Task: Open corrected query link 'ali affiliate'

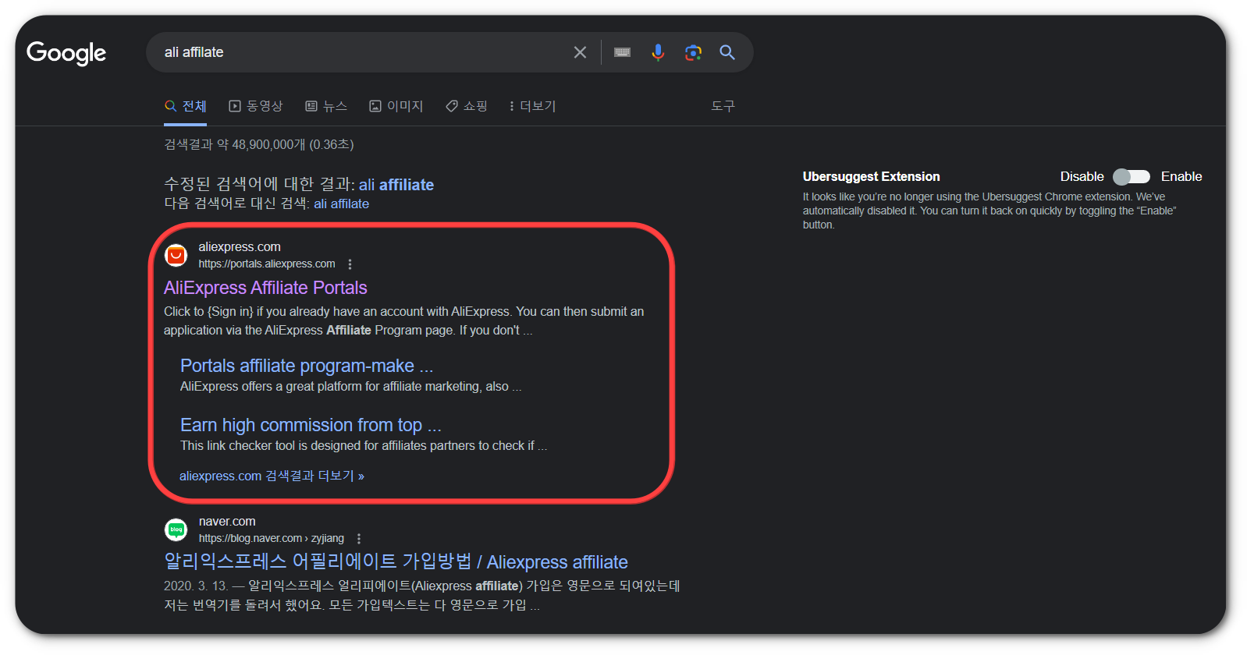Action: click(x=396, y=185)
